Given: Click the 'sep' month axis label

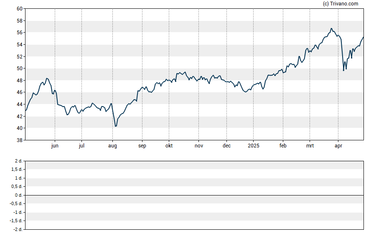Looking at the screenshot, I should [142, 146].
